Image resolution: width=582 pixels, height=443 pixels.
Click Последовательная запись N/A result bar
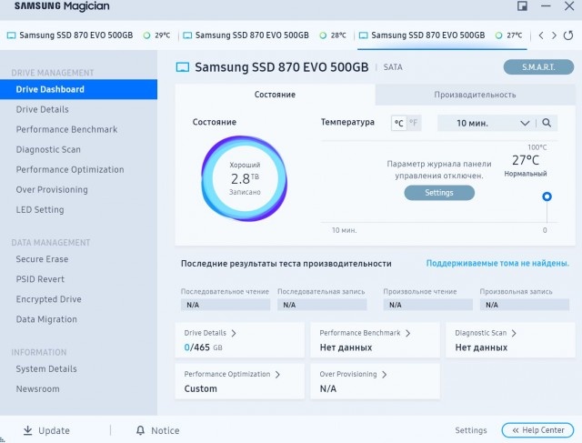coord(322,305)
